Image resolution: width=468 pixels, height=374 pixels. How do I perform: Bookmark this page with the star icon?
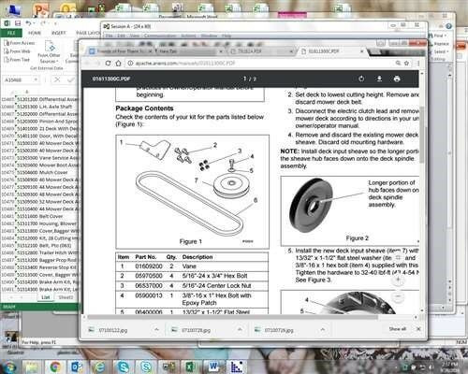tap(406, 63)
